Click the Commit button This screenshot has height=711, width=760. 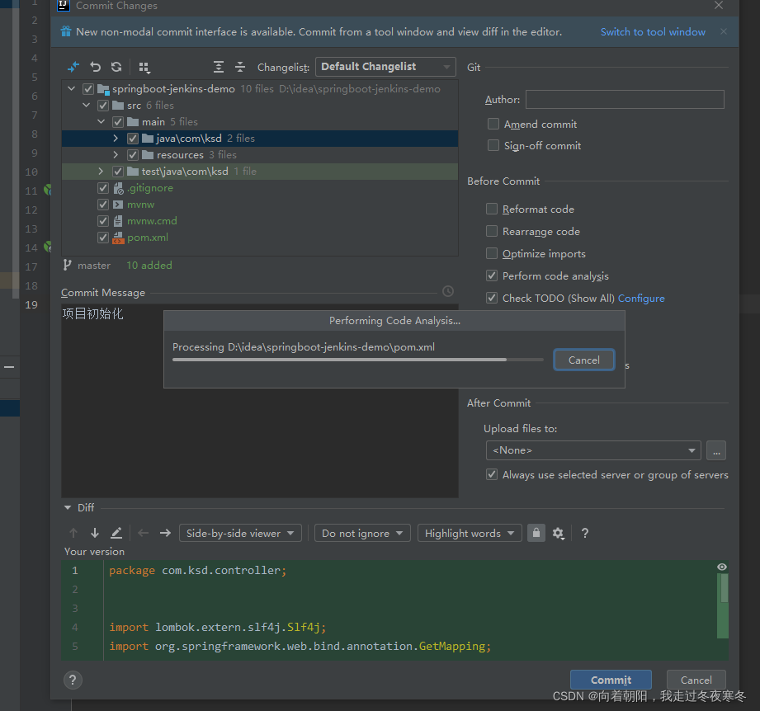pyautogui.click(x=611, y=680)
